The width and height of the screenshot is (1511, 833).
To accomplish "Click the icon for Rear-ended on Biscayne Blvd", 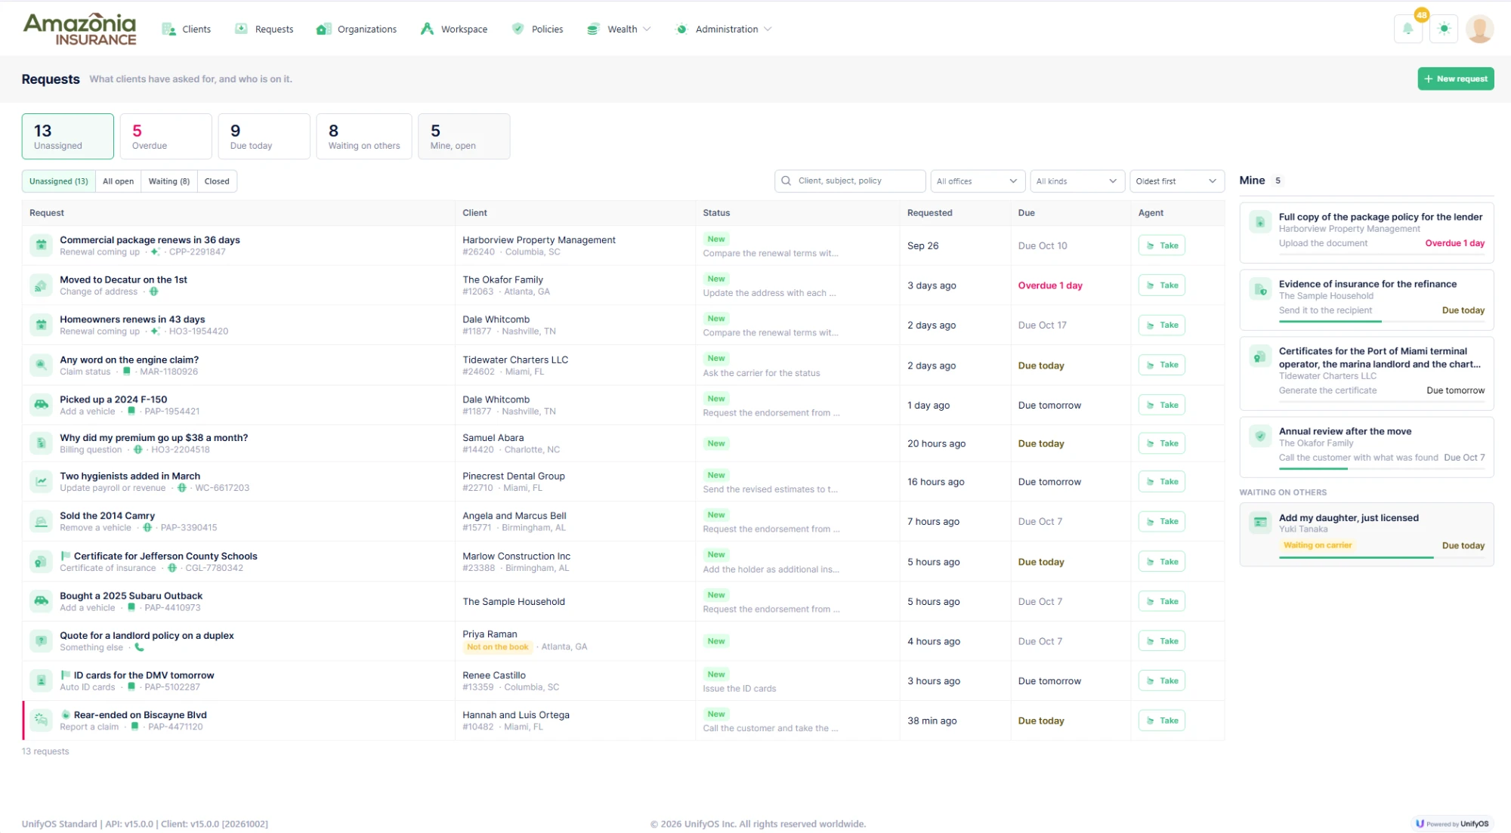I will 41,720.
